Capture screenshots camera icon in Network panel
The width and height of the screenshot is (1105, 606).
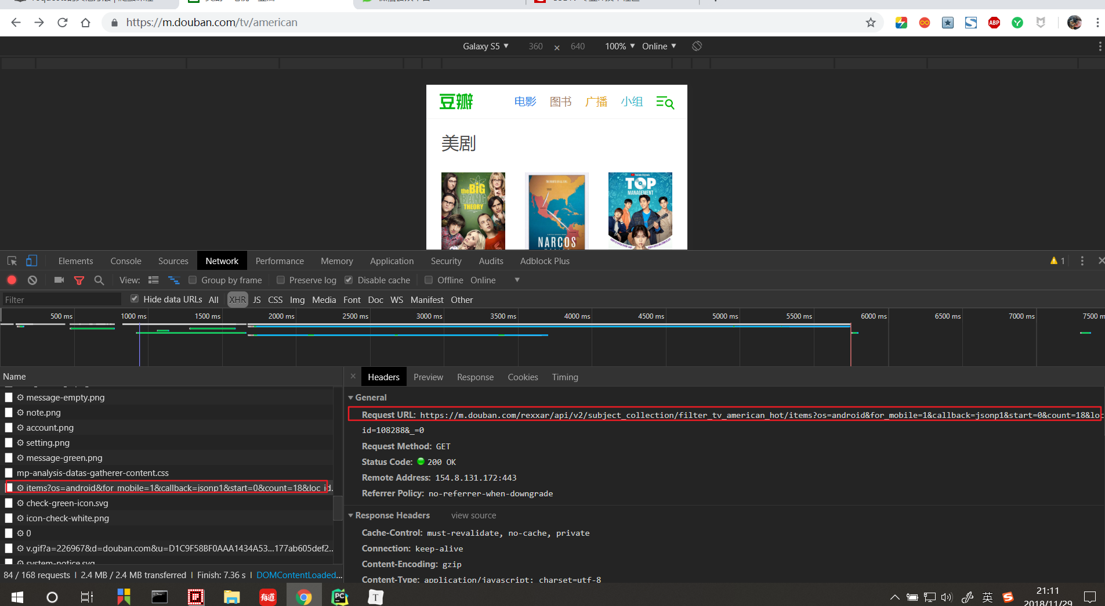pos(59,280)
